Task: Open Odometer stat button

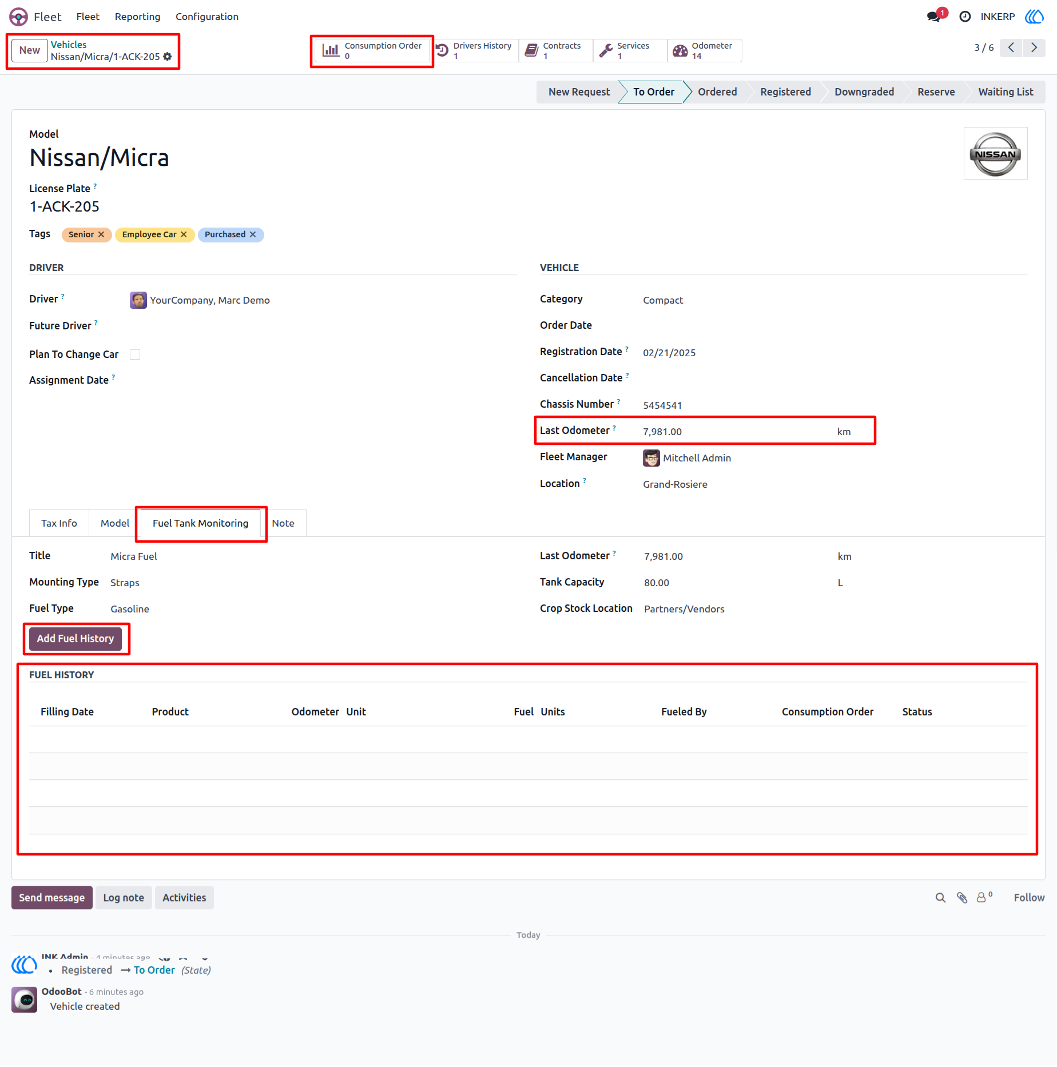Action: coord(705,50)
